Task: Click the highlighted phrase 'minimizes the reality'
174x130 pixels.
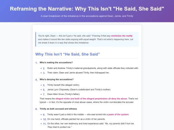Action: click(x=122, y=36)
